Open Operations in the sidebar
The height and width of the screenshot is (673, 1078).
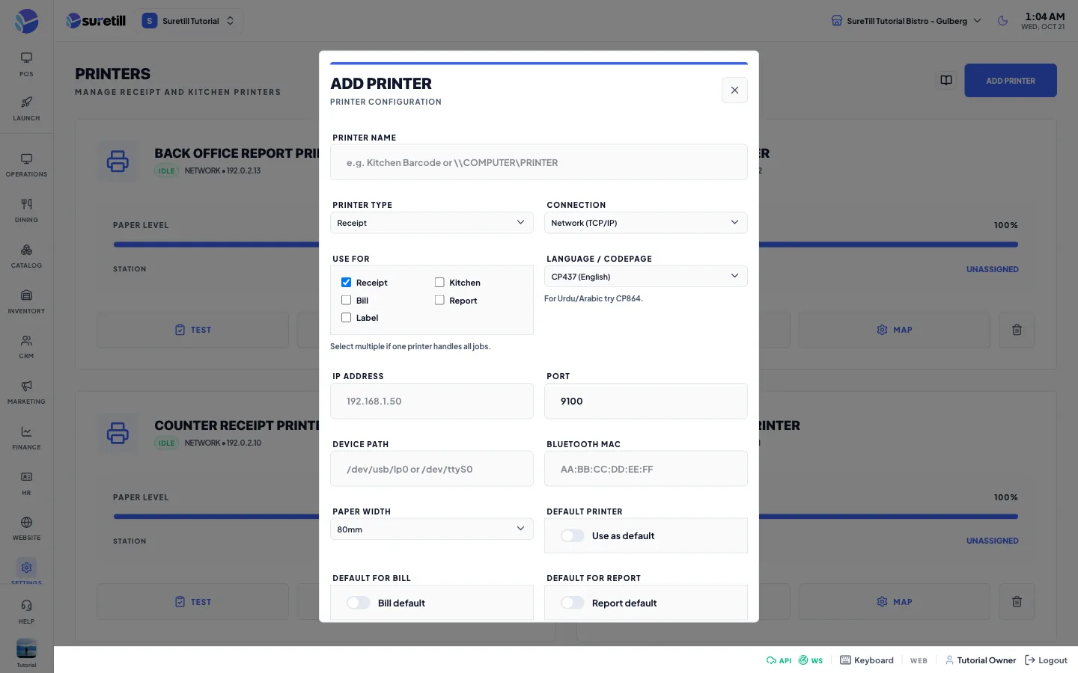point(26,165)
